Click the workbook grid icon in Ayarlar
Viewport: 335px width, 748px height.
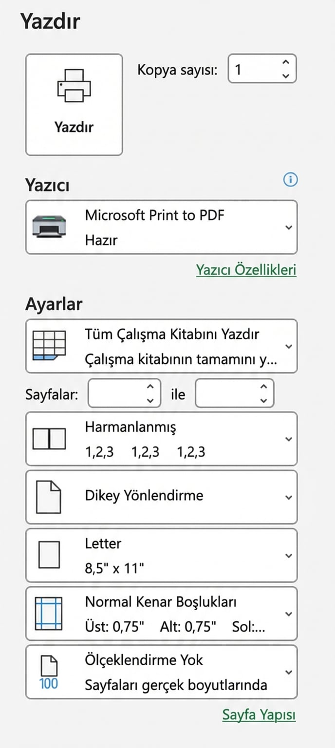click(x=49, y=346)
